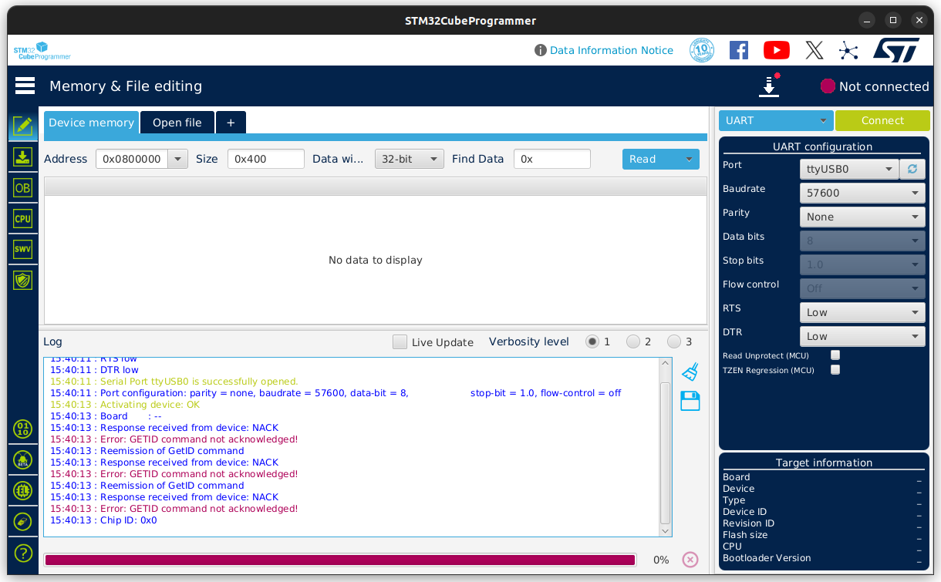
Task: Click the 'Activating device: OK' log line
Action: [125, 405]
